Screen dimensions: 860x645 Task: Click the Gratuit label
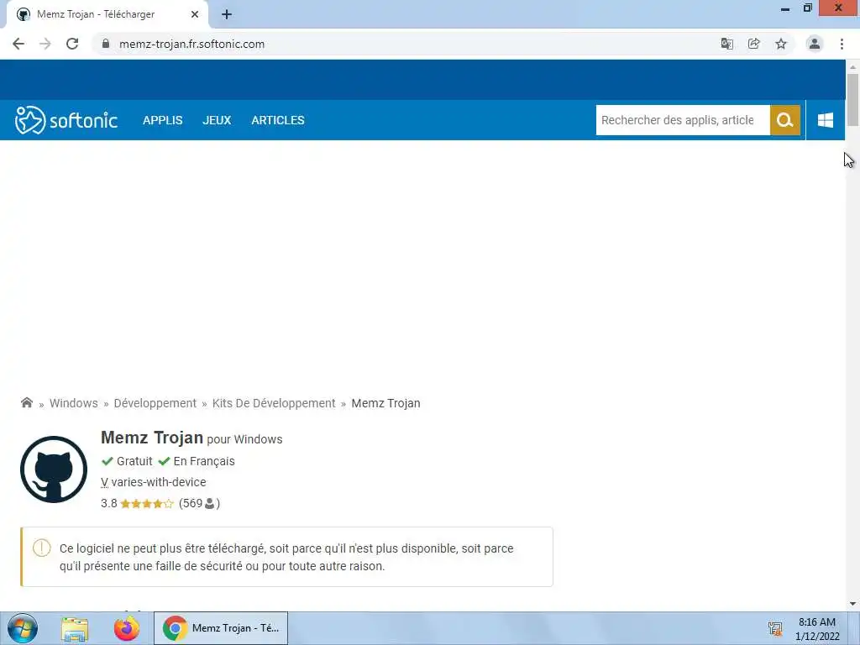[134, 461]
